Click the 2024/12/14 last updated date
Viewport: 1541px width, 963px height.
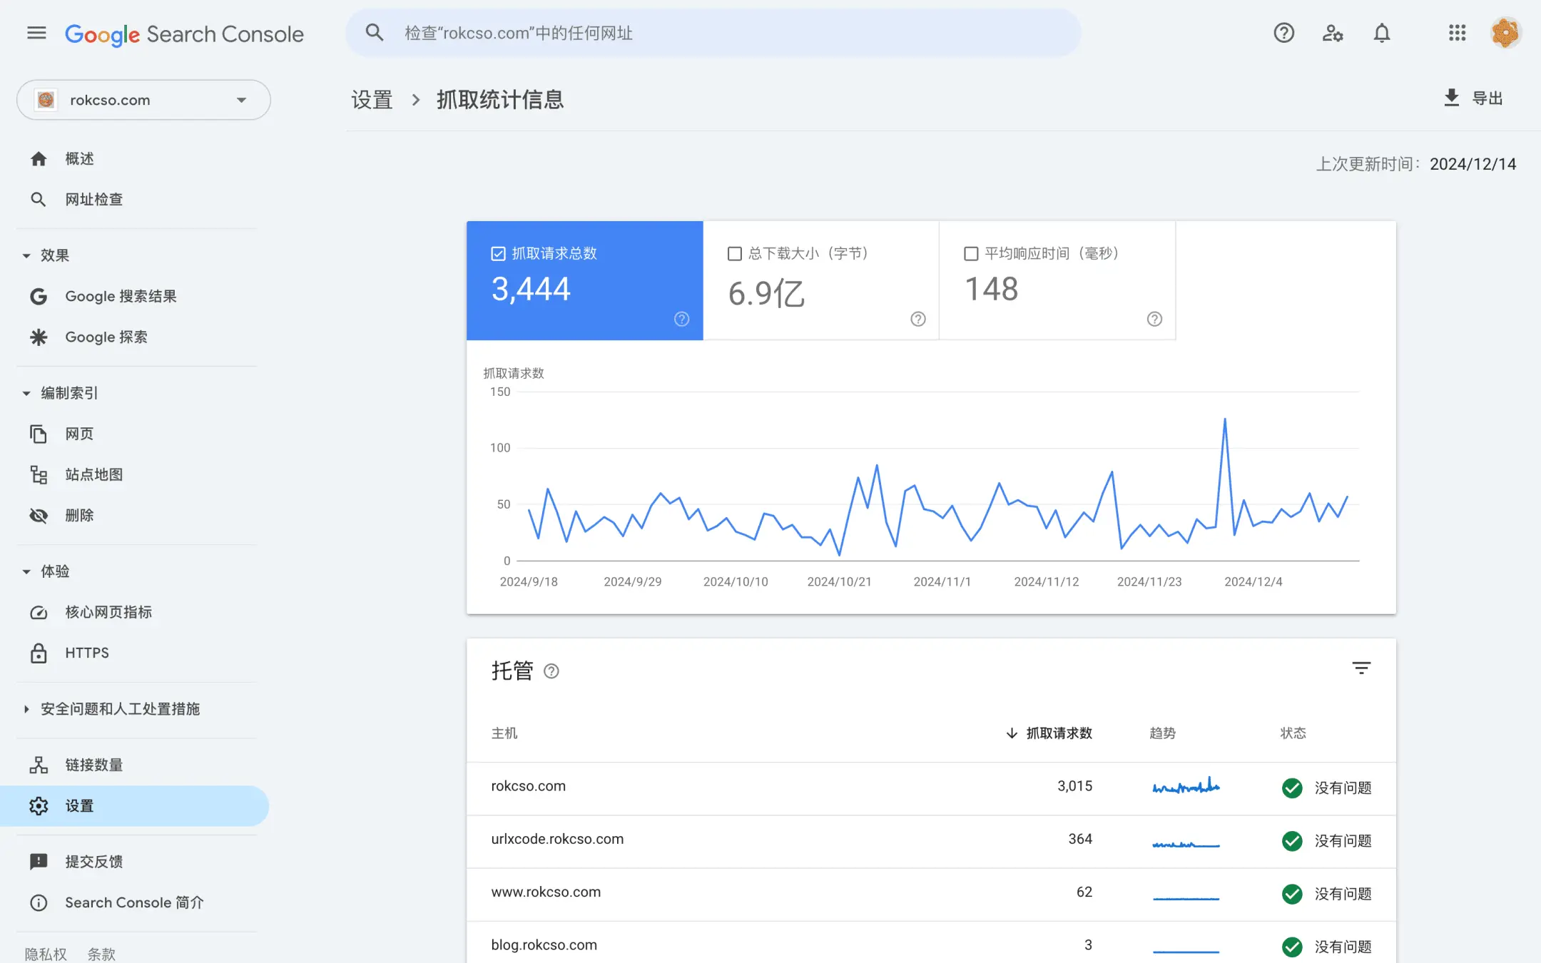click(x=1473, y=164)
